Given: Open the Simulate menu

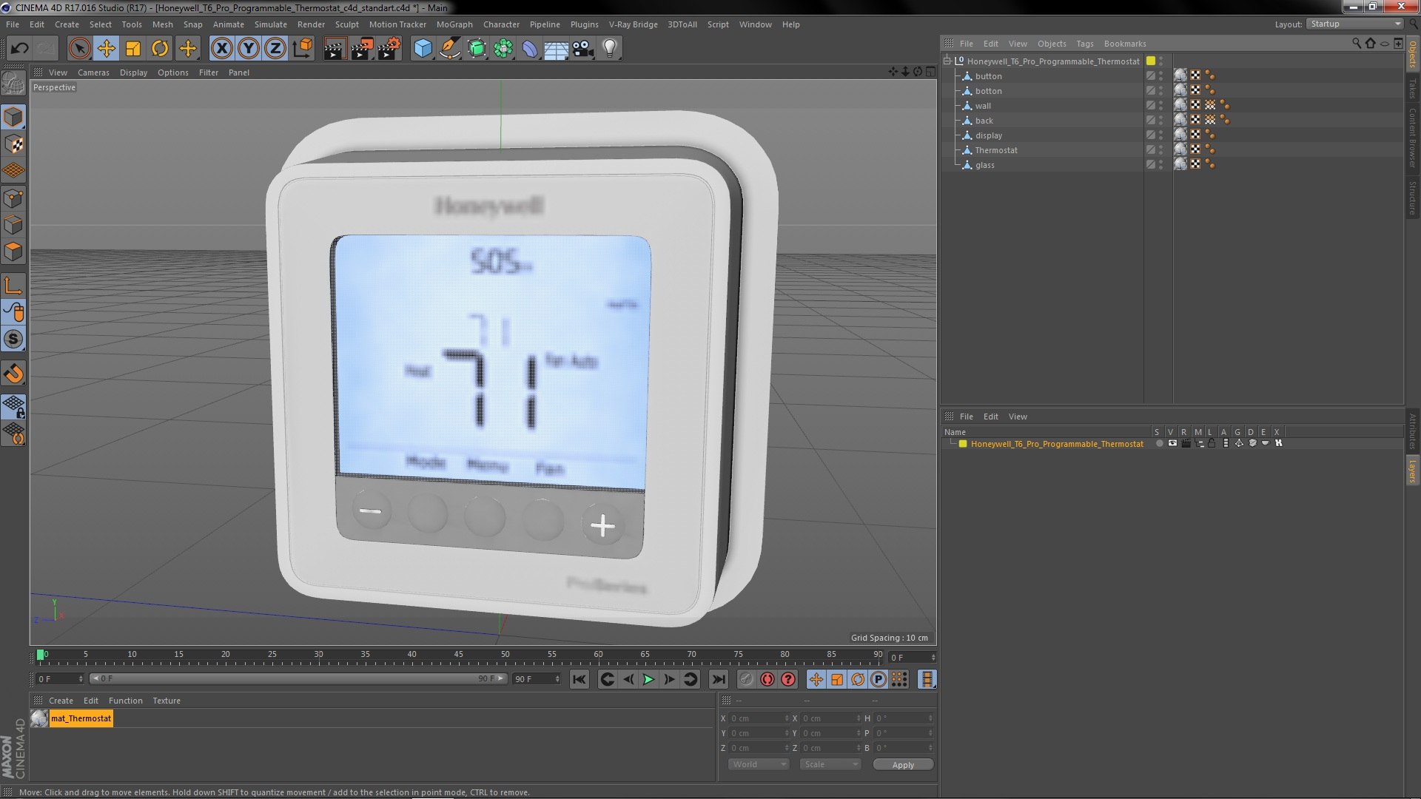Looking at the screenshot, I should pos(270,24).
